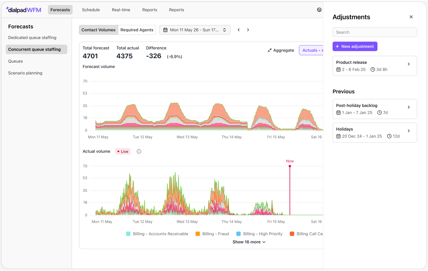Go to previous week with left arrow
The width and height of the screenshot is (428, 271).
coord(239,30)
